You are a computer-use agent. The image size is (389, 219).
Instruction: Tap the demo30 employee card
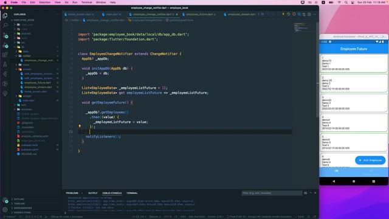354,103
